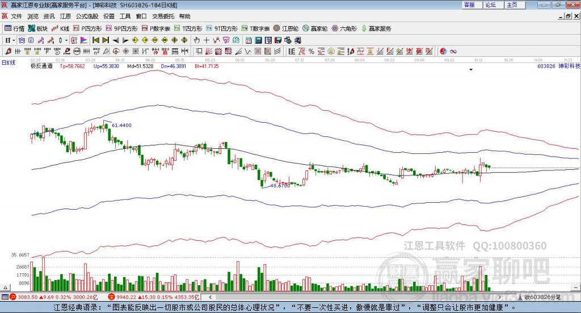Open the 公式选股 menu
The height and width of the screenshot is (313, 581).
87,16
